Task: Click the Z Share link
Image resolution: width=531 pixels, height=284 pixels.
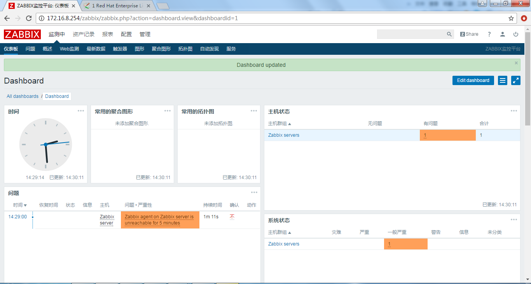Action: 469,34
